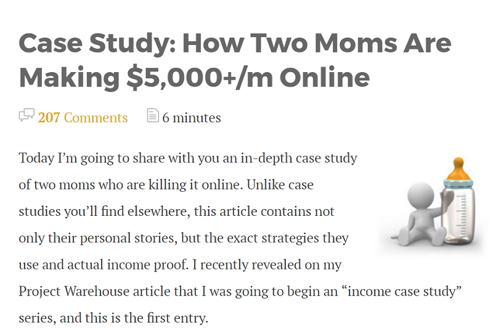The height and width of the screenshot is (333, 493).
Task: Click the quoted 'income case study' phrase
Action: [401, 292]
